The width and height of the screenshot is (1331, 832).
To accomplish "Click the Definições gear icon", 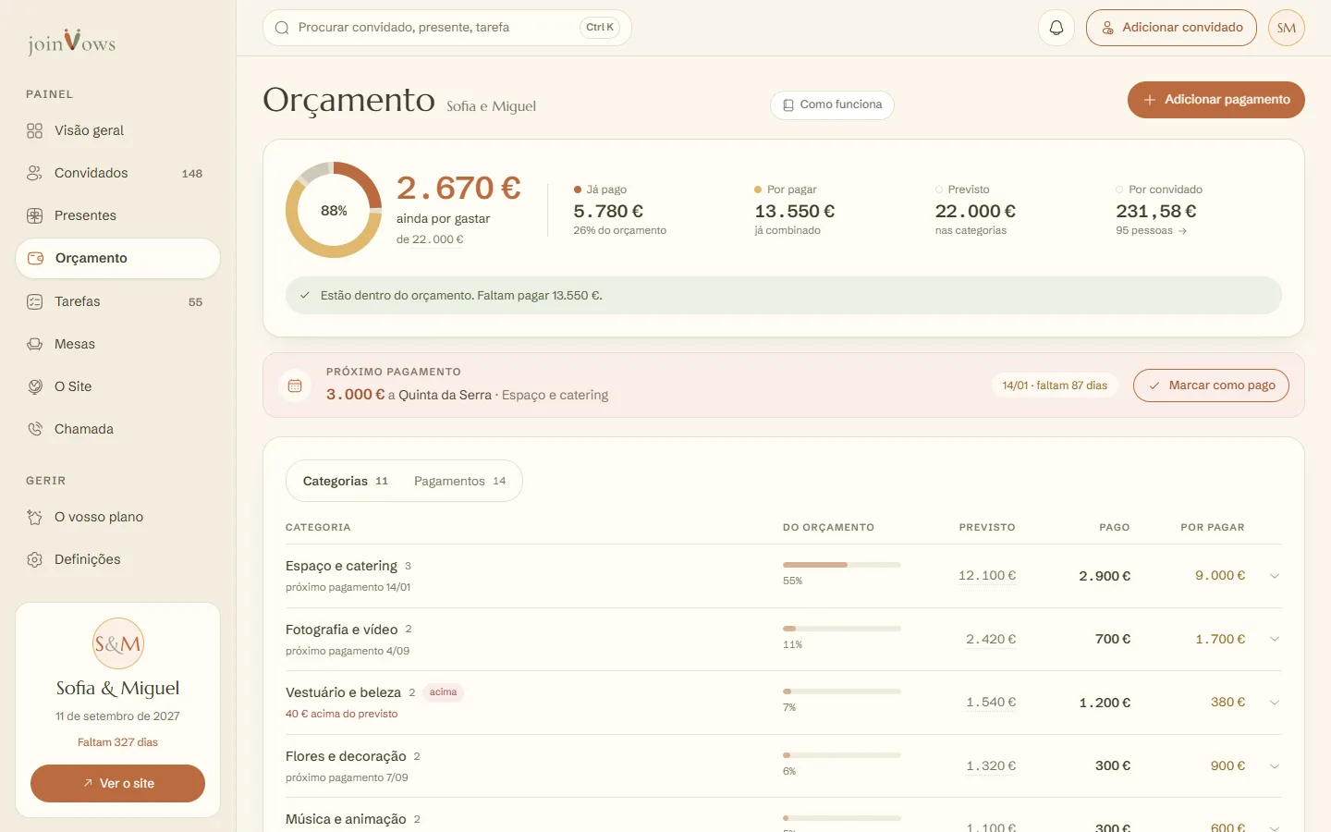I will [34, 559].
